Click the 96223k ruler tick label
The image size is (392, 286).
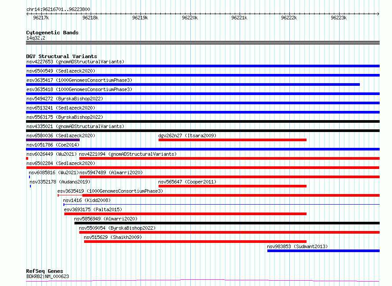click(339, 18)
